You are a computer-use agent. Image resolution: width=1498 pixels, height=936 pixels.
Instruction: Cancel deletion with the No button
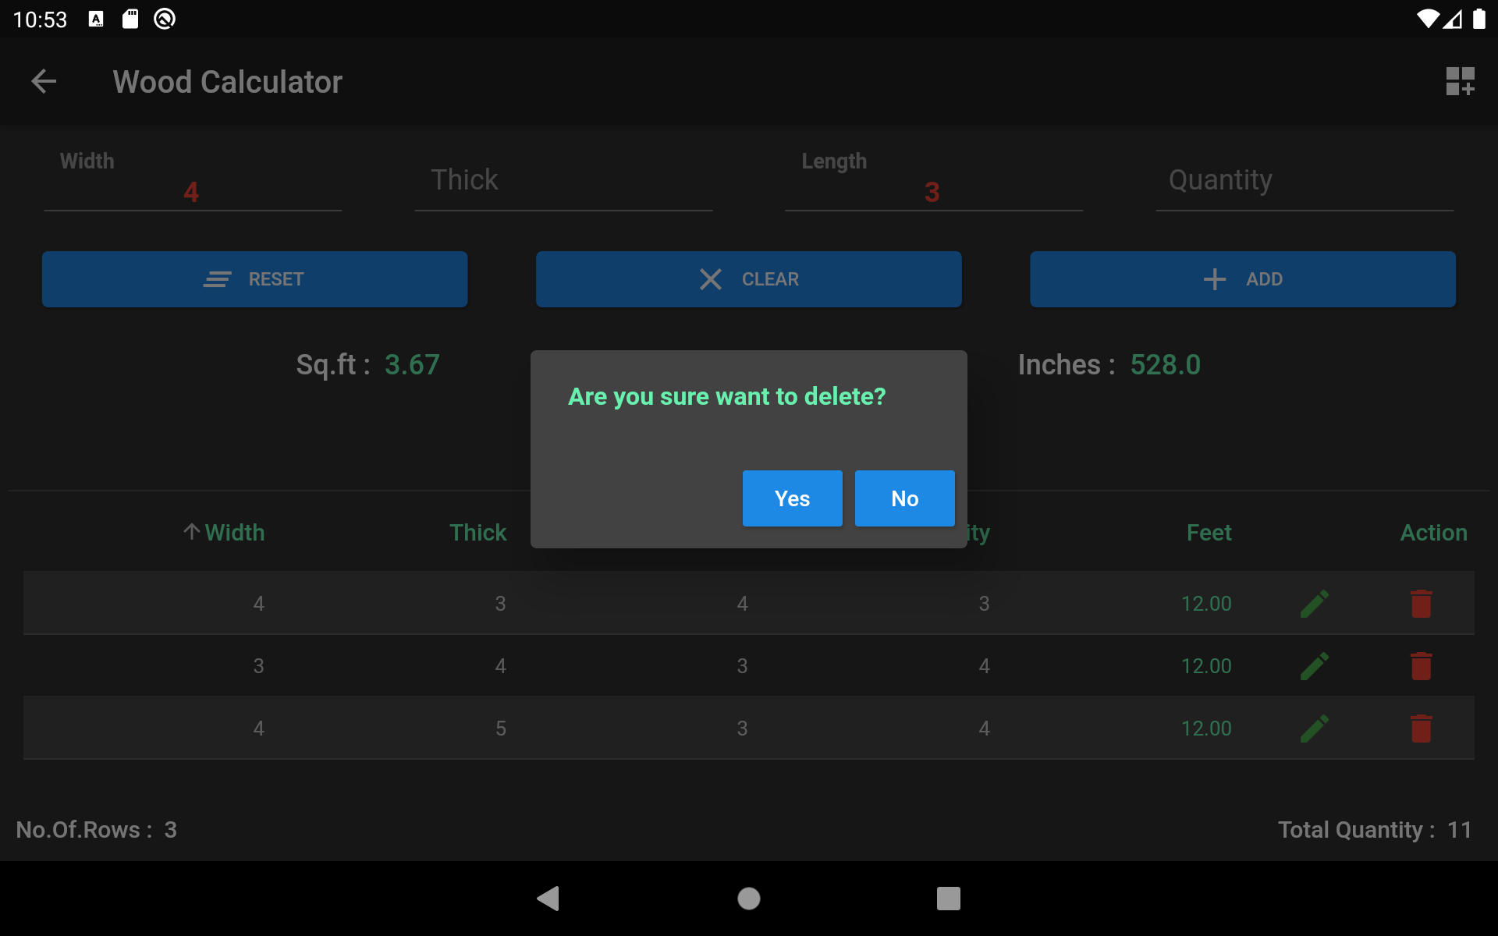point(904,498)
